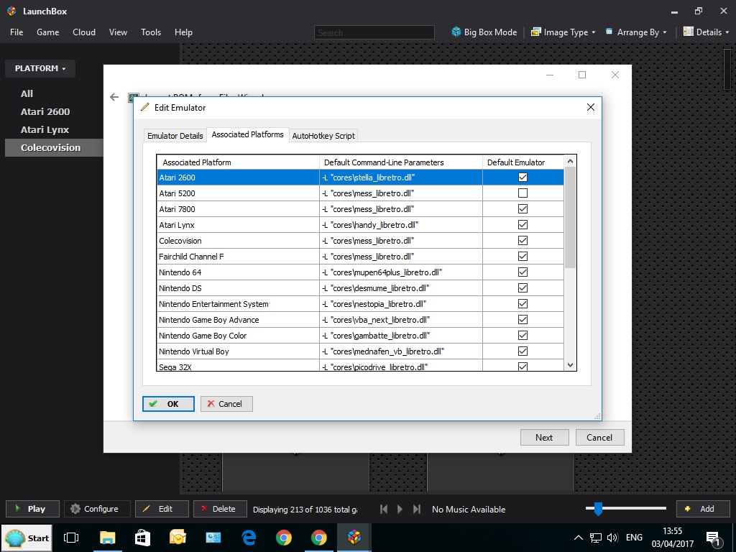
Task: Open the Windows Start button
Action: (x=27, y=538)
